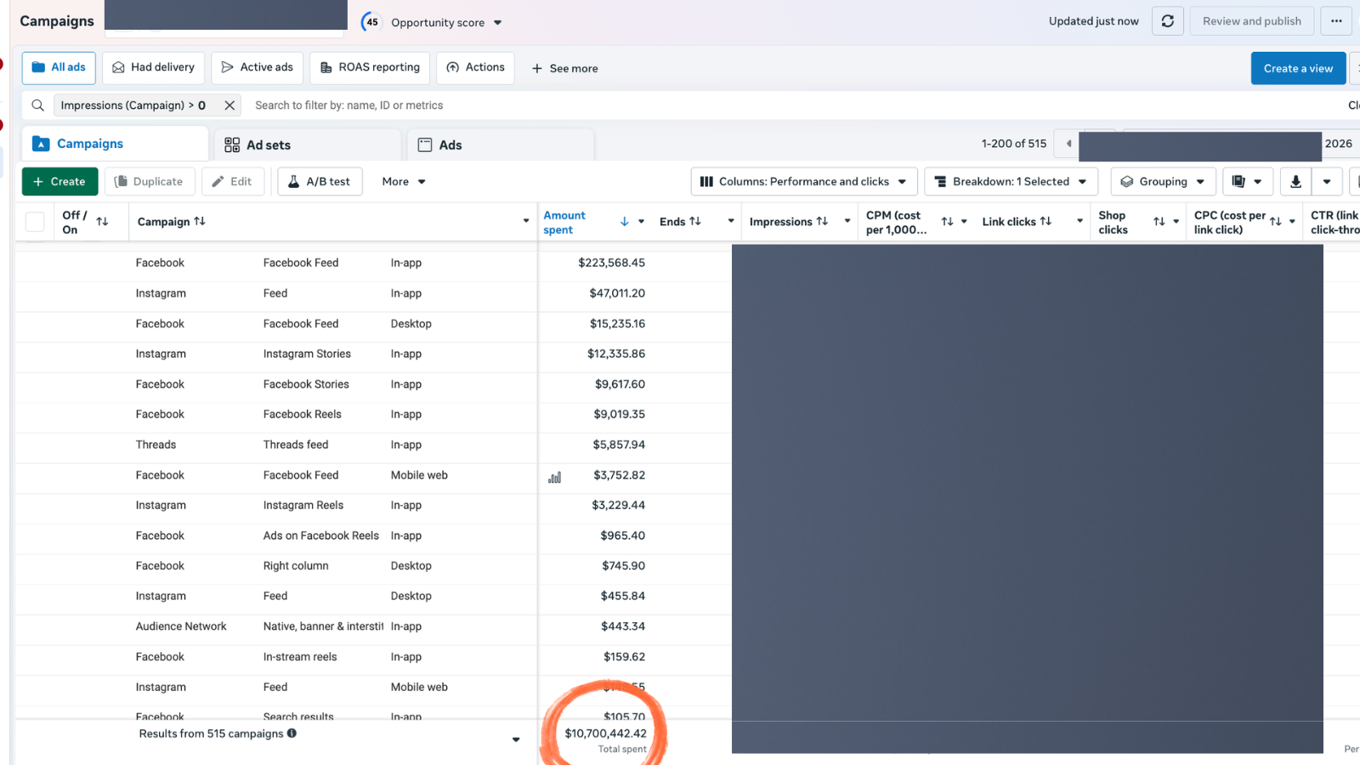Click the Create a view button
Image resolution: width=1360 pixels, height=765 pixels.
click(x=1298, y=69)
